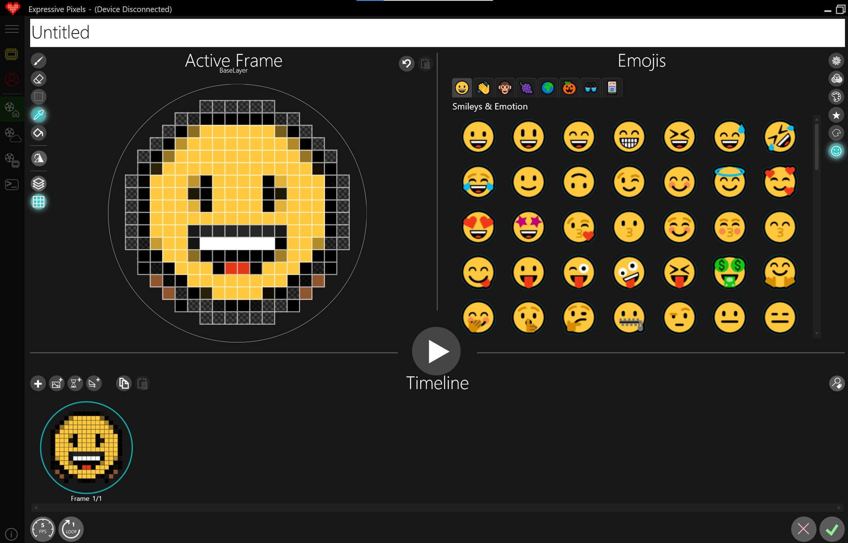Activate the rectangular selection tool
The image size is (848, 543).
tap(39, 97)
